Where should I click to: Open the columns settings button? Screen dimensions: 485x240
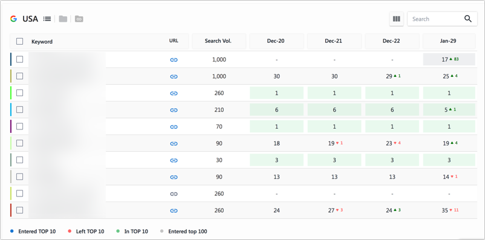[396, 19]
